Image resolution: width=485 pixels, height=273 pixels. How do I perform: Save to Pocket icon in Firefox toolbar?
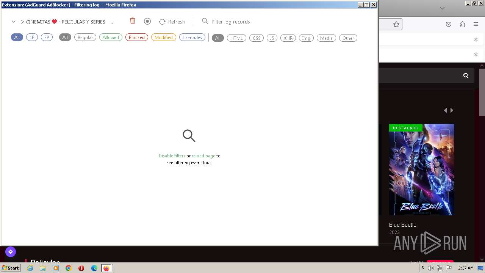coord(449,24)
